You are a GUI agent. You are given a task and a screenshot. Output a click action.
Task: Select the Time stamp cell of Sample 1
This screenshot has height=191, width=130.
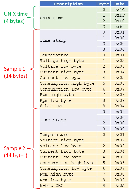(68, 41)
